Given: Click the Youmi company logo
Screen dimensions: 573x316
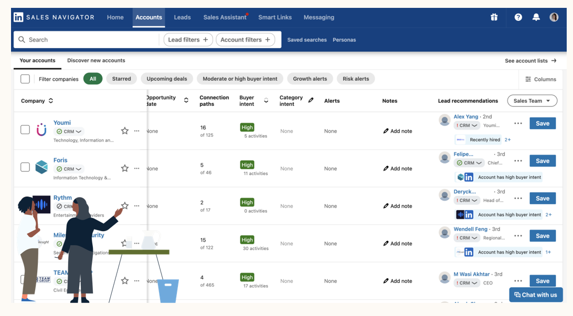Looking at the screenshot, I should point(41,130).
